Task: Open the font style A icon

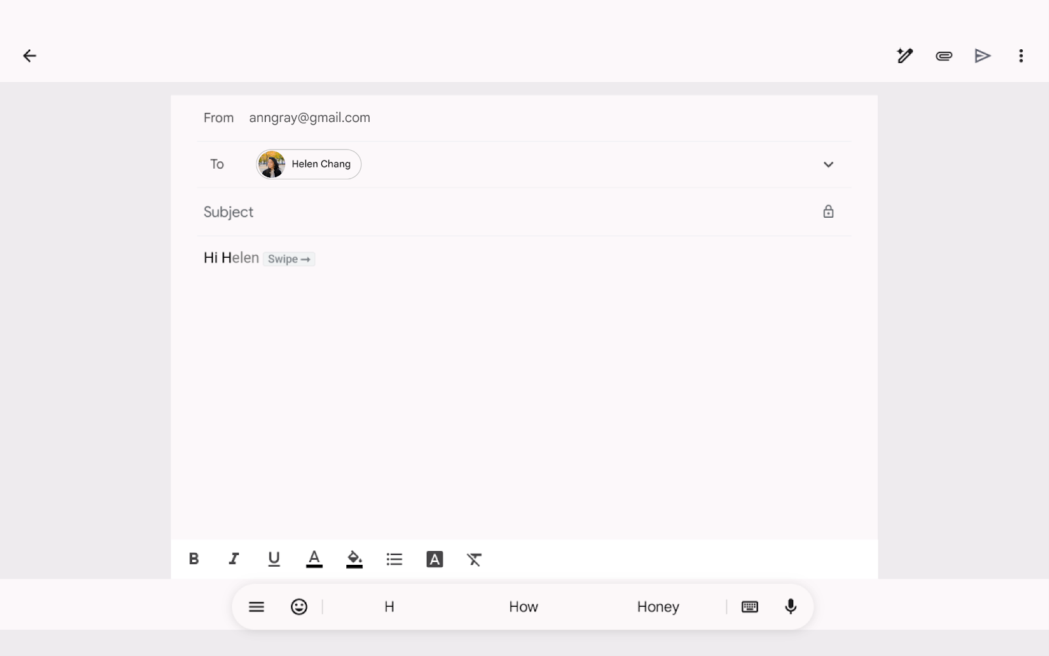Action: tap(434, 560)
